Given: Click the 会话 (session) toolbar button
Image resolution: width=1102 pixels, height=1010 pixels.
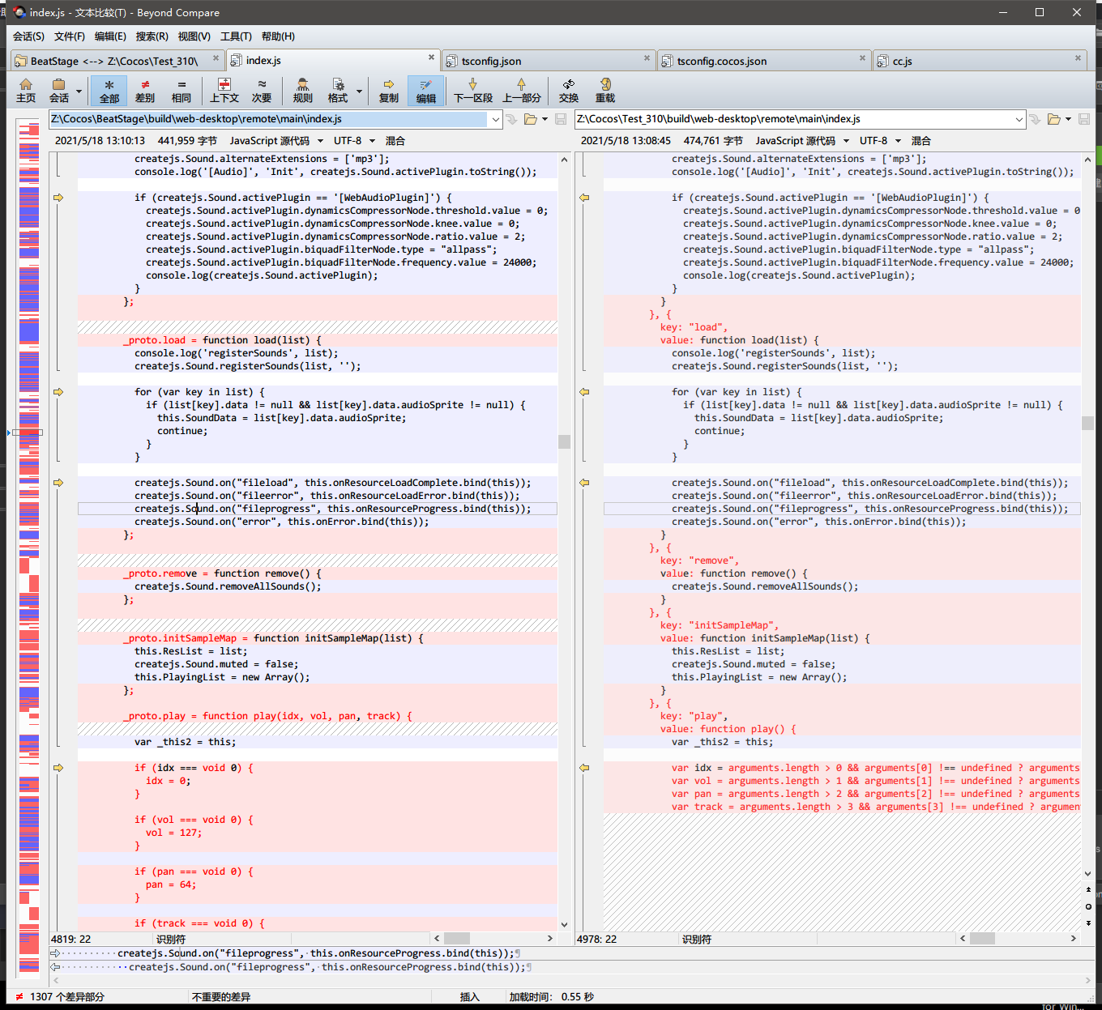Looking at the screenshot, I should click(59, 90).
